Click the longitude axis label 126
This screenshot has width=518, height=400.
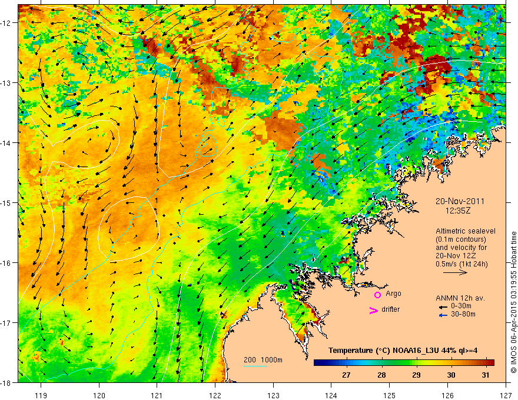447,395
